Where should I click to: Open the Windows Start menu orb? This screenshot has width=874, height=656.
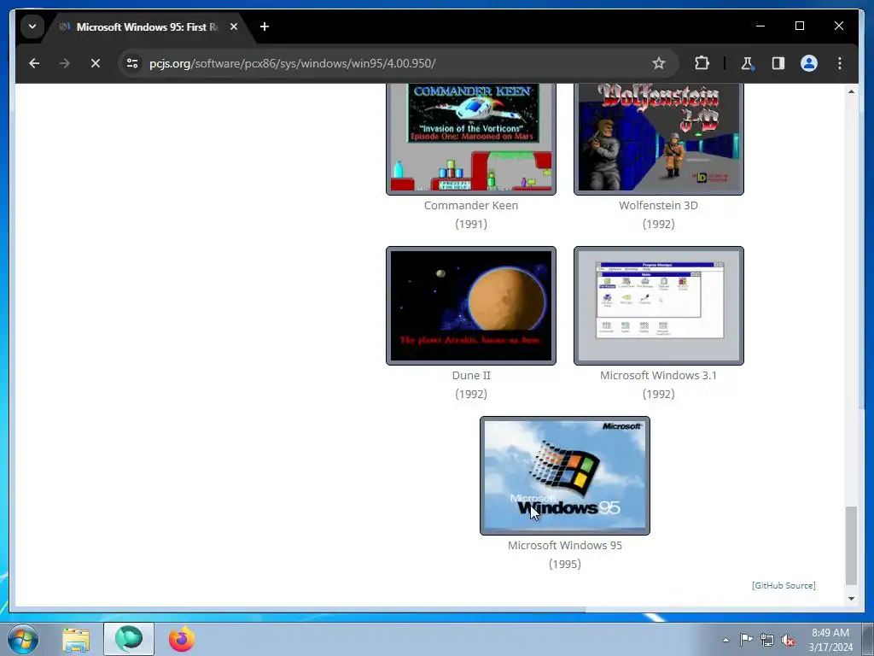click(x=23, y=639)
